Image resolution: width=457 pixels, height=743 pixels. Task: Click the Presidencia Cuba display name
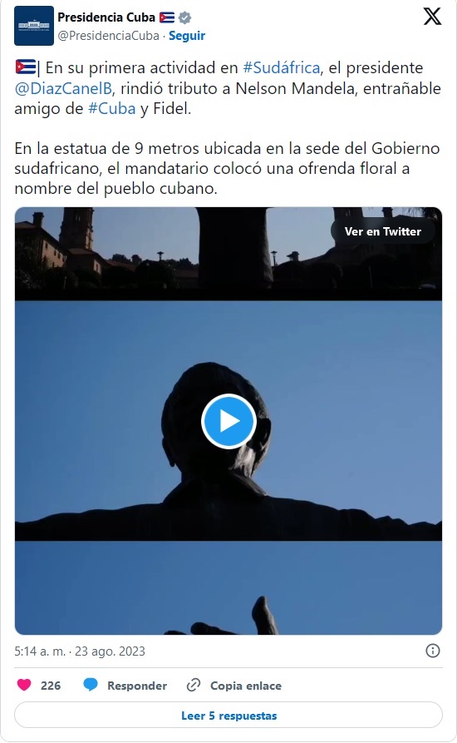106,17
